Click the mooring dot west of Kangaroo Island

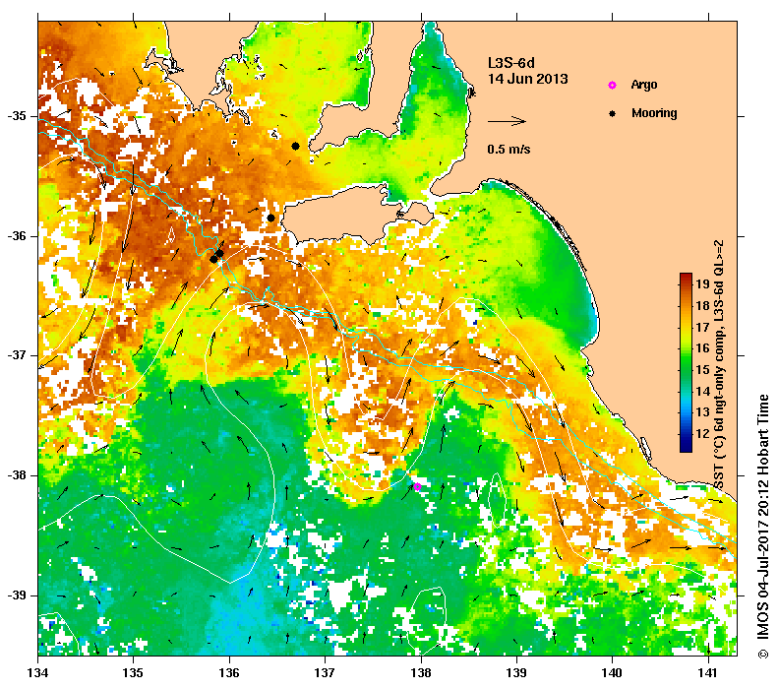270,218
